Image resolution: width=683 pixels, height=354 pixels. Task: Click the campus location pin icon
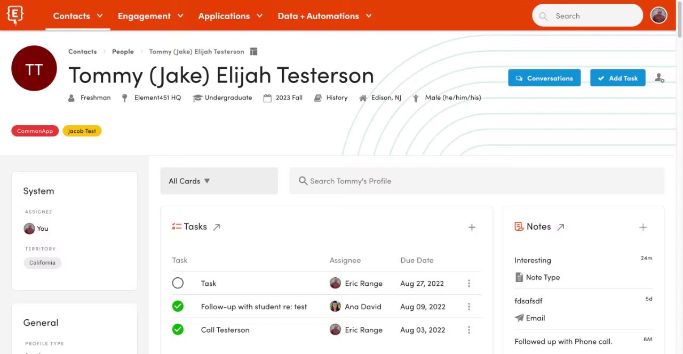point(125,98)
